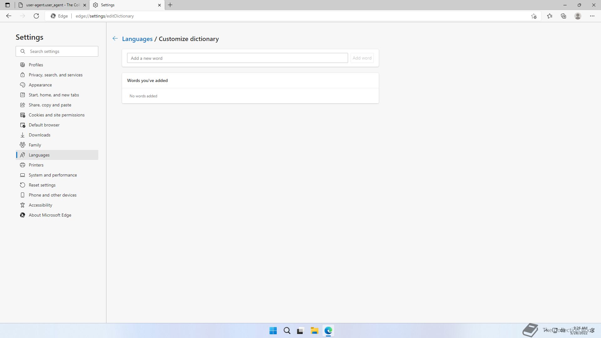The height and width of the screenshot is (338, 601).
Task: Click the profile avatar icon
Action: pos(578,16)
